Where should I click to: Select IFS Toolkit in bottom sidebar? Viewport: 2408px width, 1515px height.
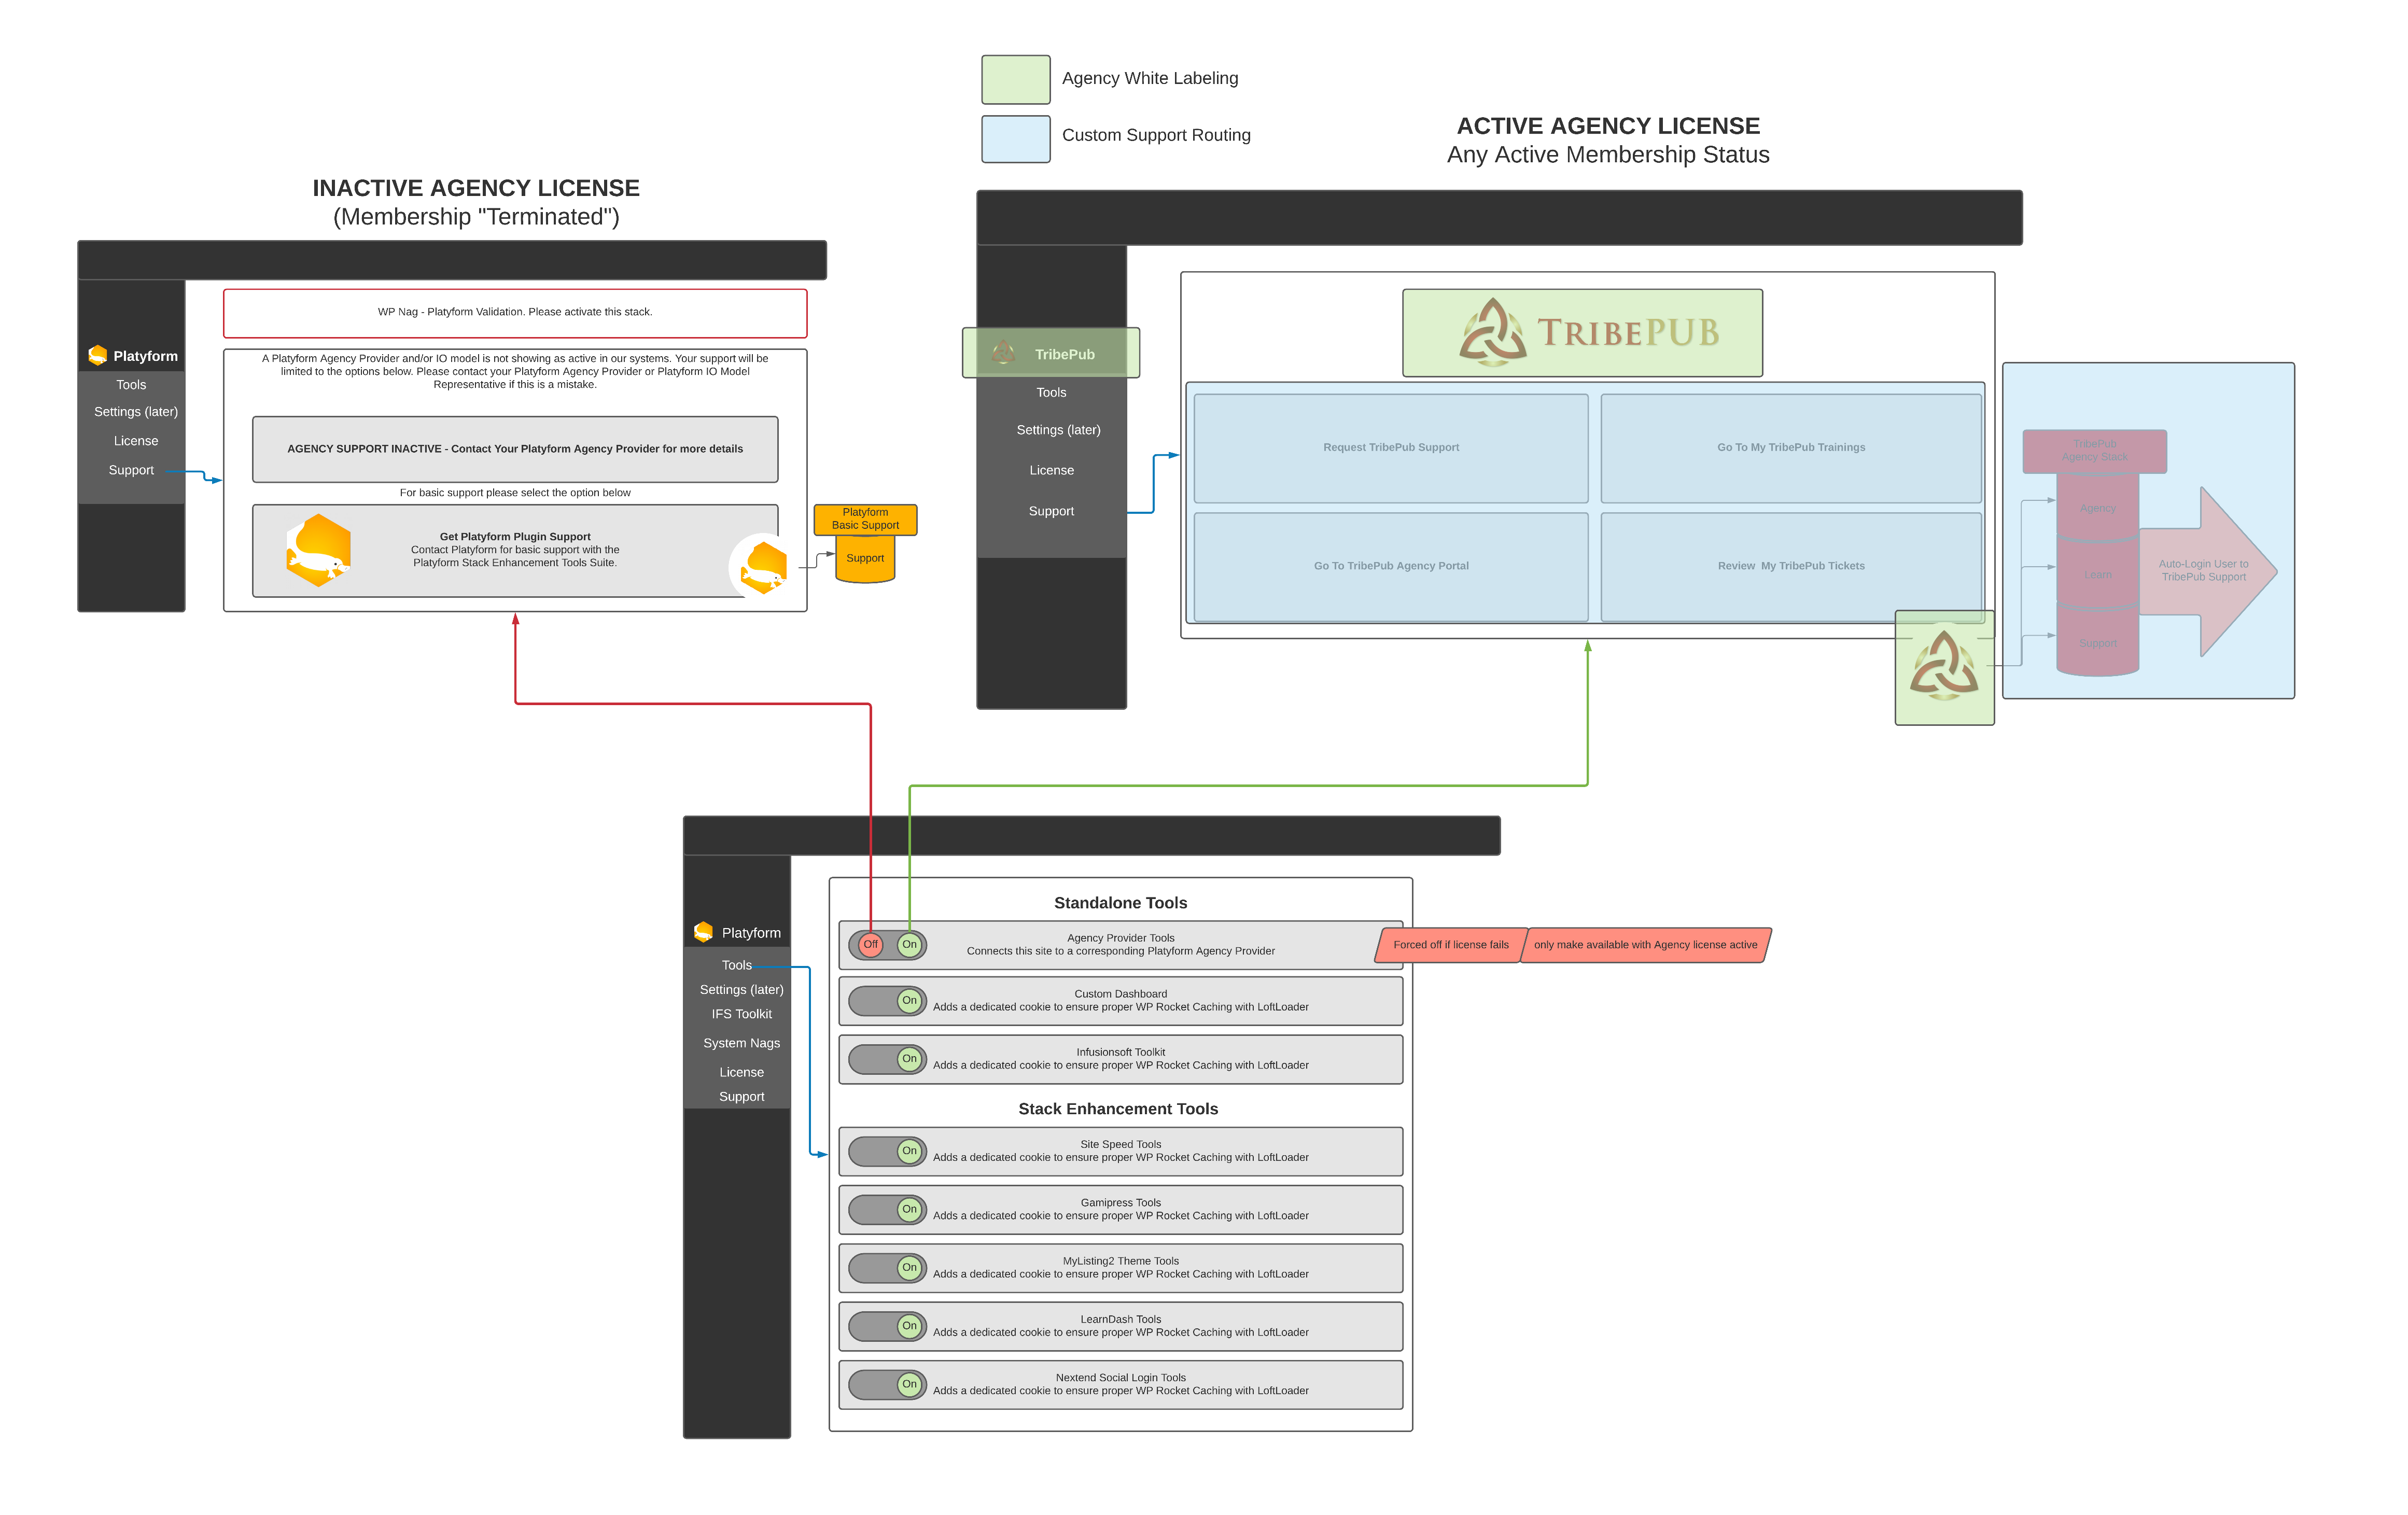coord(741,1014)
